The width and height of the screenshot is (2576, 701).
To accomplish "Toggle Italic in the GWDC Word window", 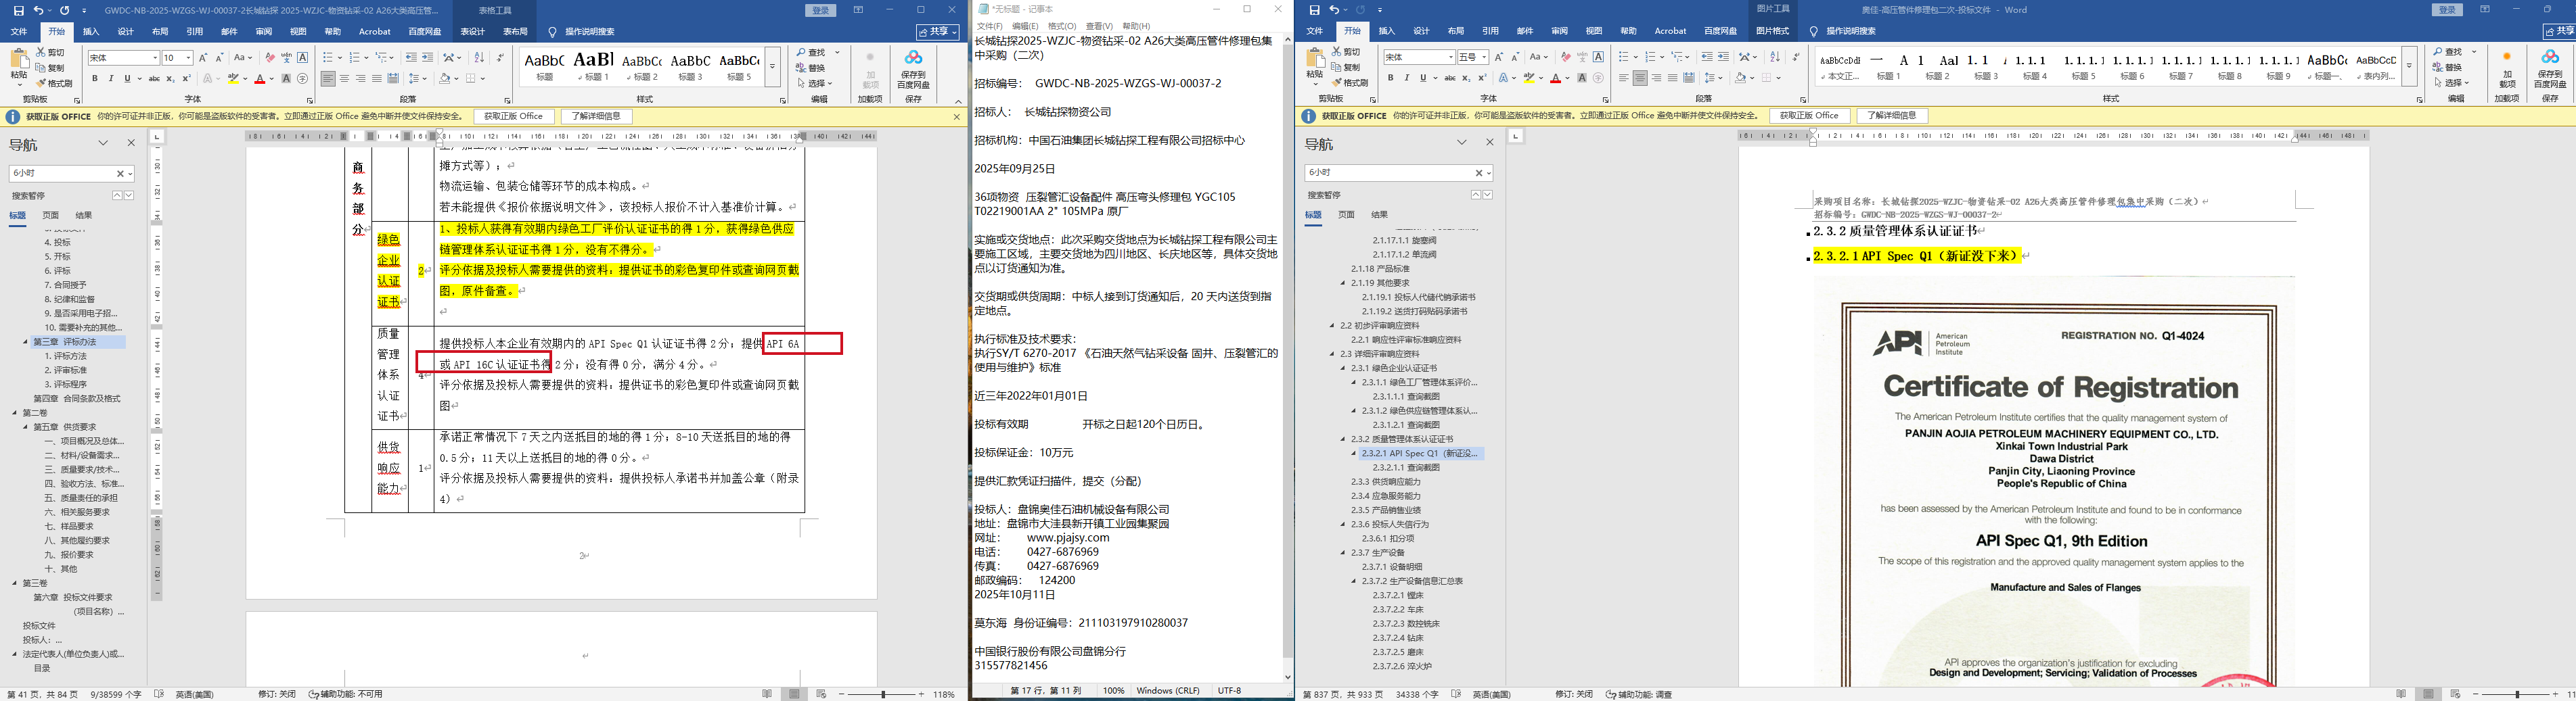I will click(x=111, y=79).
